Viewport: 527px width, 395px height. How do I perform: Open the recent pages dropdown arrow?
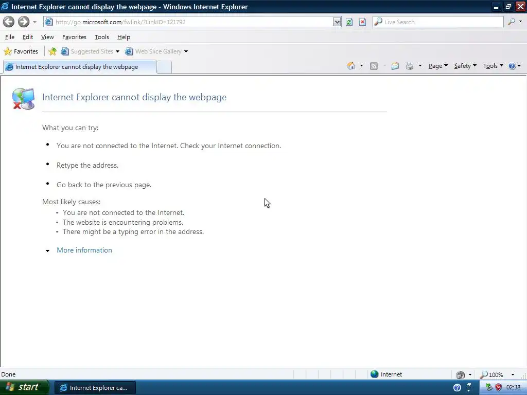(x=34, y=22)
